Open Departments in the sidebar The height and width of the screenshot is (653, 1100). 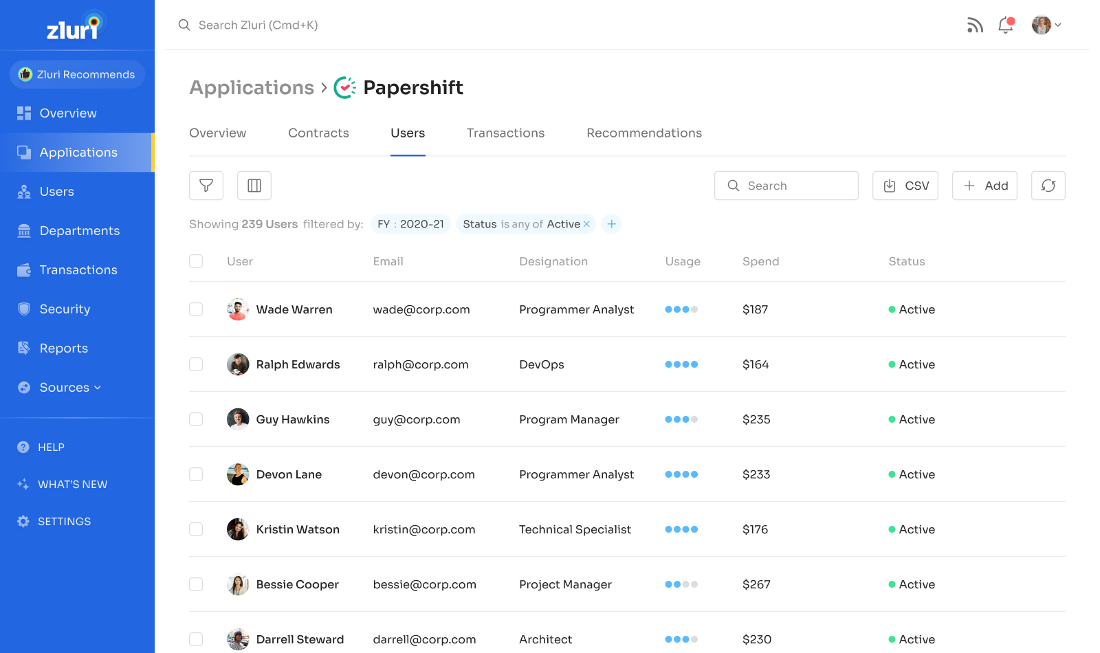point(77,231)
